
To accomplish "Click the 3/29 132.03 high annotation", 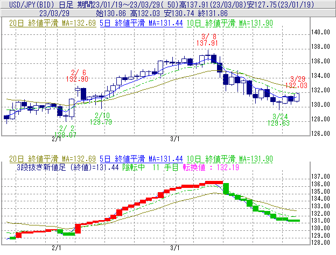I will point(297,82).
